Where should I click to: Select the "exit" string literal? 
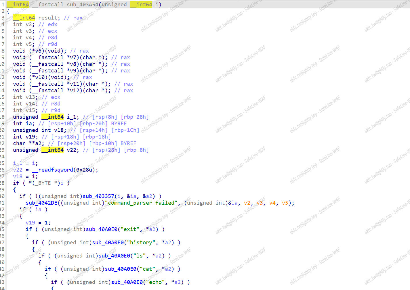click(130, 229)
